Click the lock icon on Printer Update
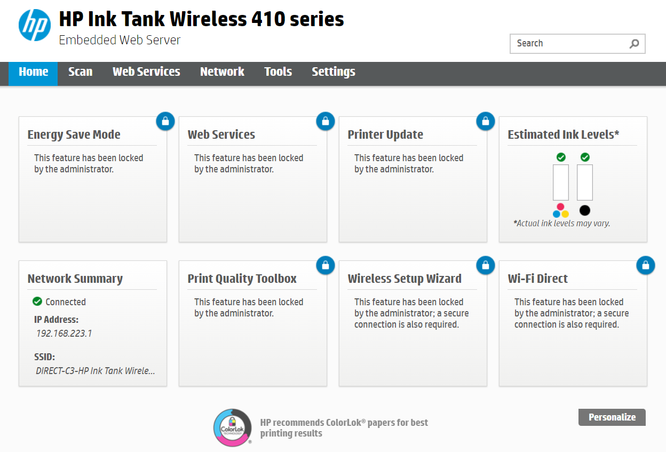 [x=486, y=121]
